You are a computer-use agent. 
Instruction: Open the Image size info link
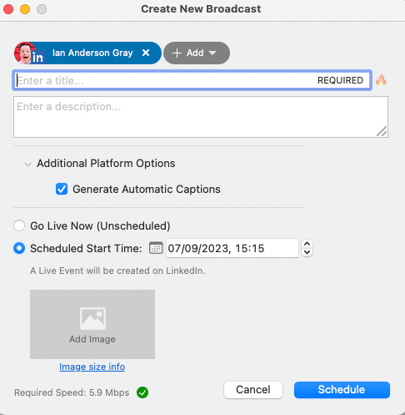(x=92, y=367)
